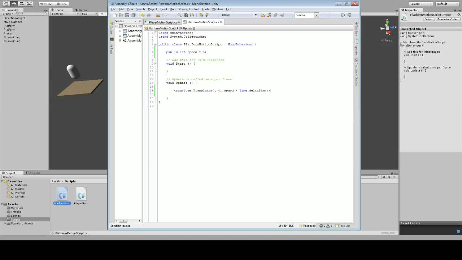Screen dimensions: 462x260
Task: Click navigate forward icon at toolbar right
Action: tap(349, 15)
